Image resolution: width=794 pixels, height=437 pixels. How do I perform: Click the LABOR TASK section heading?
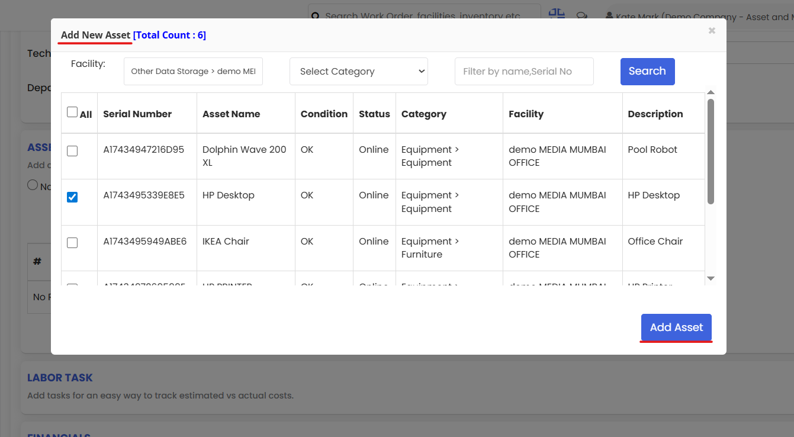60,377
